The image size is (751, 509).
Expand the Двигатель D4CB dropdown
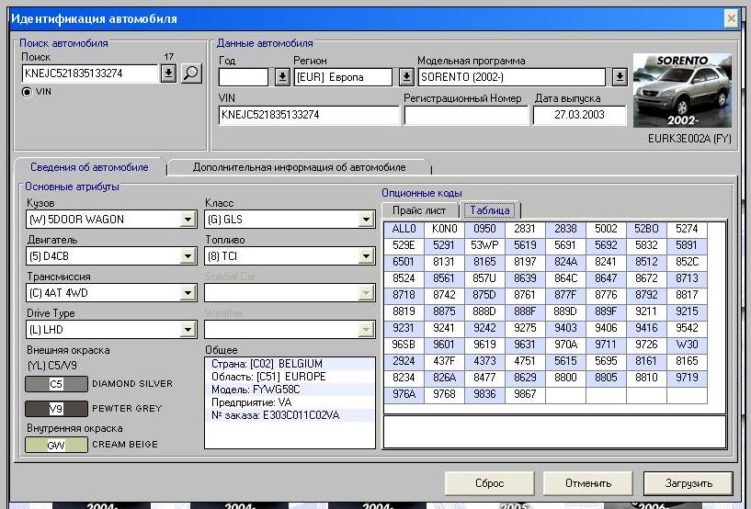[188, 256]
